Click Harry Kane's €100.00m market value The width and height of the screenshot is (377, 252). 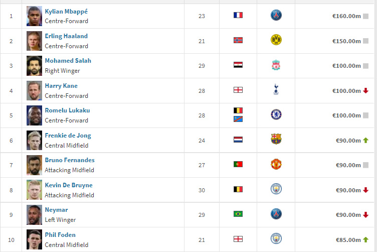coord(346,91)
